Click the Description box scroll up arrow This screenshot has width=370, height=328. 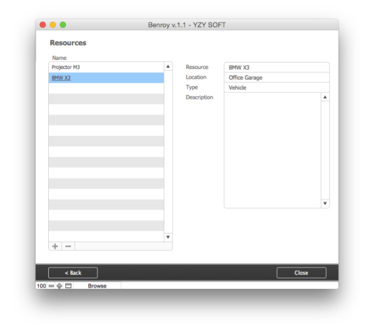325,98
